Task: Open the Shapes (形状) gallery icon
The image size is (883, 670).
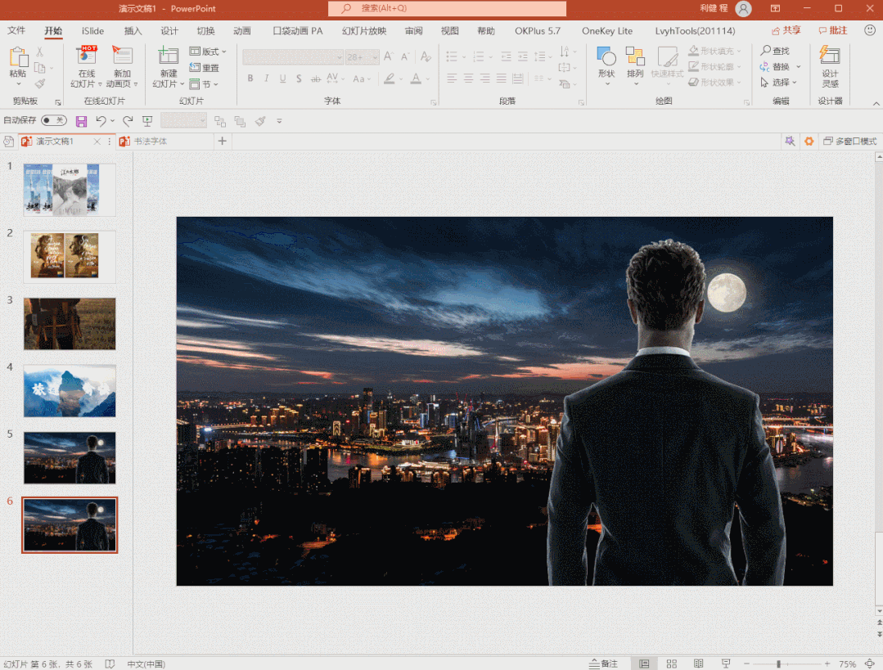Action: click(606, 59)
